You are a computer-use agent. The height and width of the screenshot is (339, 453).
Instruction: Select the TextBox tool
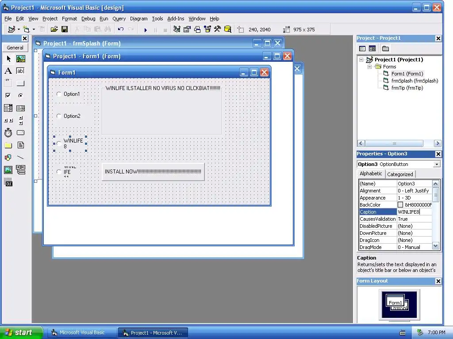[x=20, y=71]
